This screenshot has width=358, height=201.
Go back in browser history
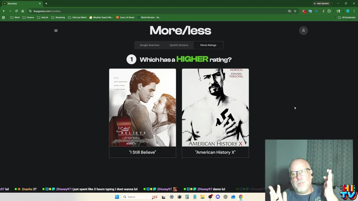tap(4, 11)
